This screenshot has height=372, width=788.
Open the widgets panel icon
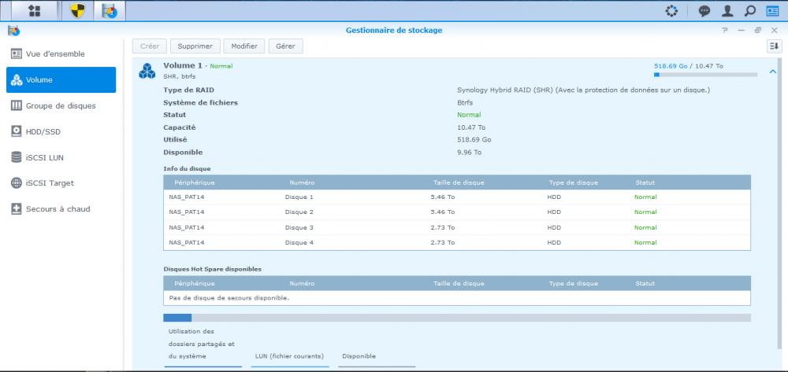click(771, 11)
